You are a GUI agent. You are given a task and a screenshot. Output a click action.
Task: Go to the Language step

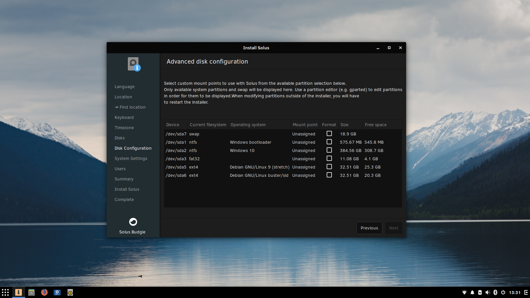click(125, 87)
